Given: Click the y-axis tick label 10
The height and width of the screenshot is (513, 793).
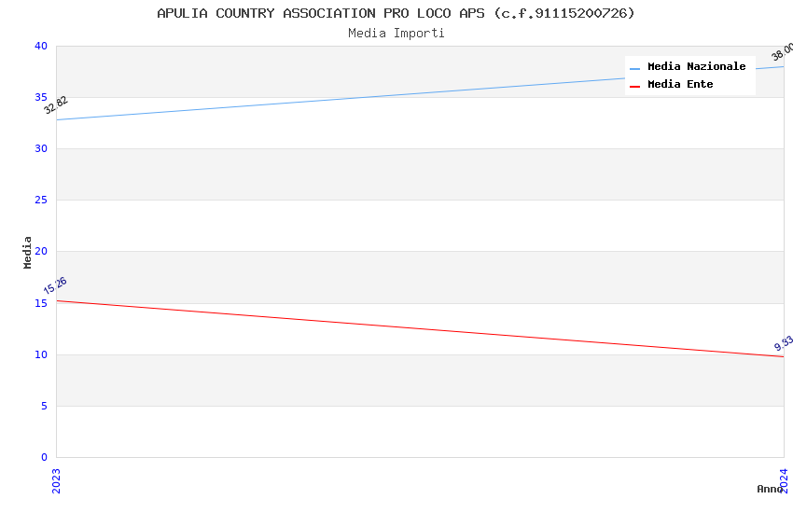Looking at the screenshot, I should click(41, 354).
